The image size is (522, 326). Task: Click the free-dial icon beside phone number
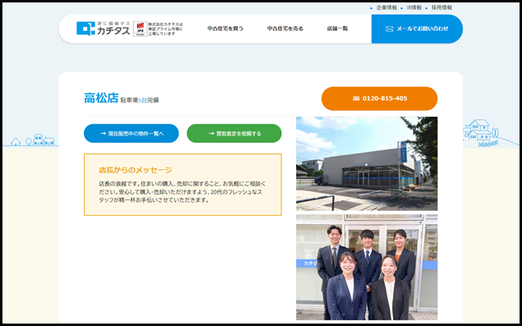[x=356, y=99]
